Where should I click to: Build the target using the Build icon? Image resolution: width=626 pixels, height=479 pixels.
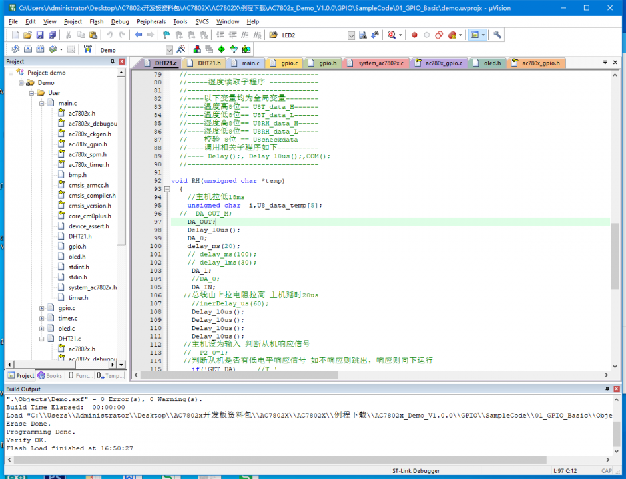[x=28, y=49]
